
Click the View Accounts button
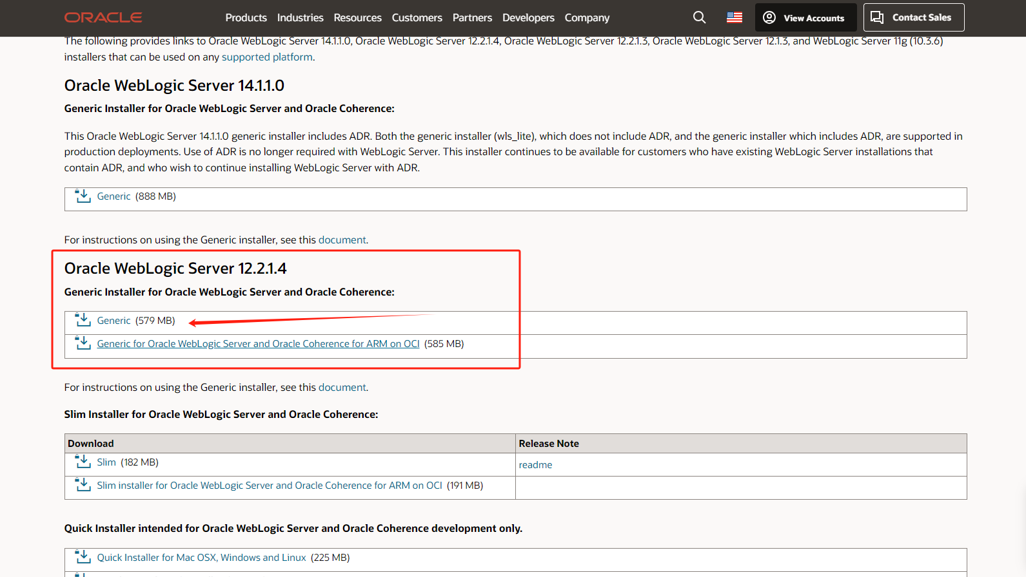(805, 17)
